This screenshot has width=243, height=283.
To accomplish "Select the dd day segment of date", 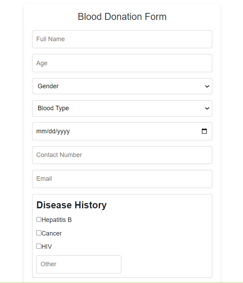I will 52,131.
